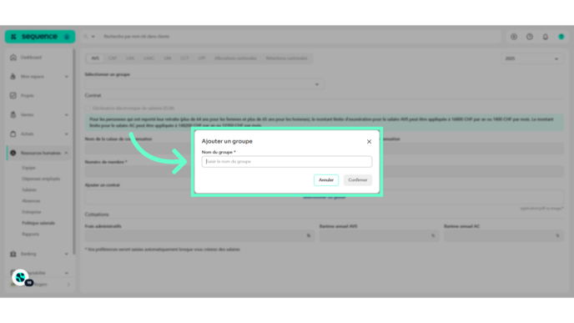Open Dépenses employés in sidebar
Image resolution: width=574 pixels, height=323 pixels.
[41, 179]
